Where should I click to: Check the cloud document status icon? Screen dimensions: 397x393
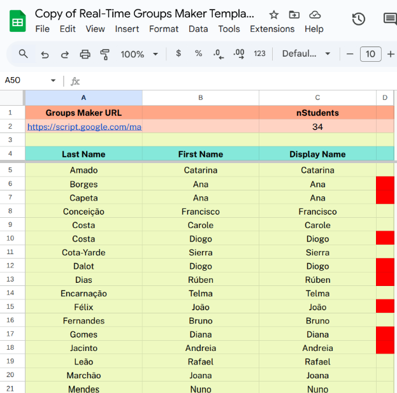pos(315,15)
